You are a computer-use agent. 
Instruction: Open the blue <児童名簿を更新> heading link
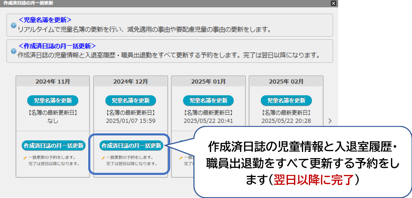[45, 19]
